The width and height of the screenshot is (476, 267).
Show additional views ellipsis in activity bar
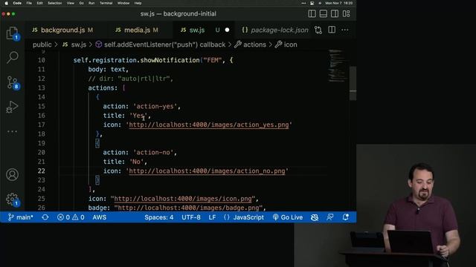12,131
